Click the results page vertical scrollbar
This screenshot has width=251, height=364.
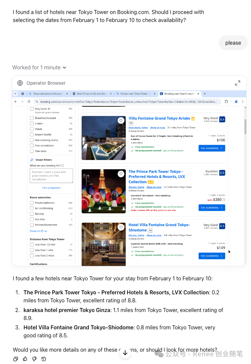[246, 127]
